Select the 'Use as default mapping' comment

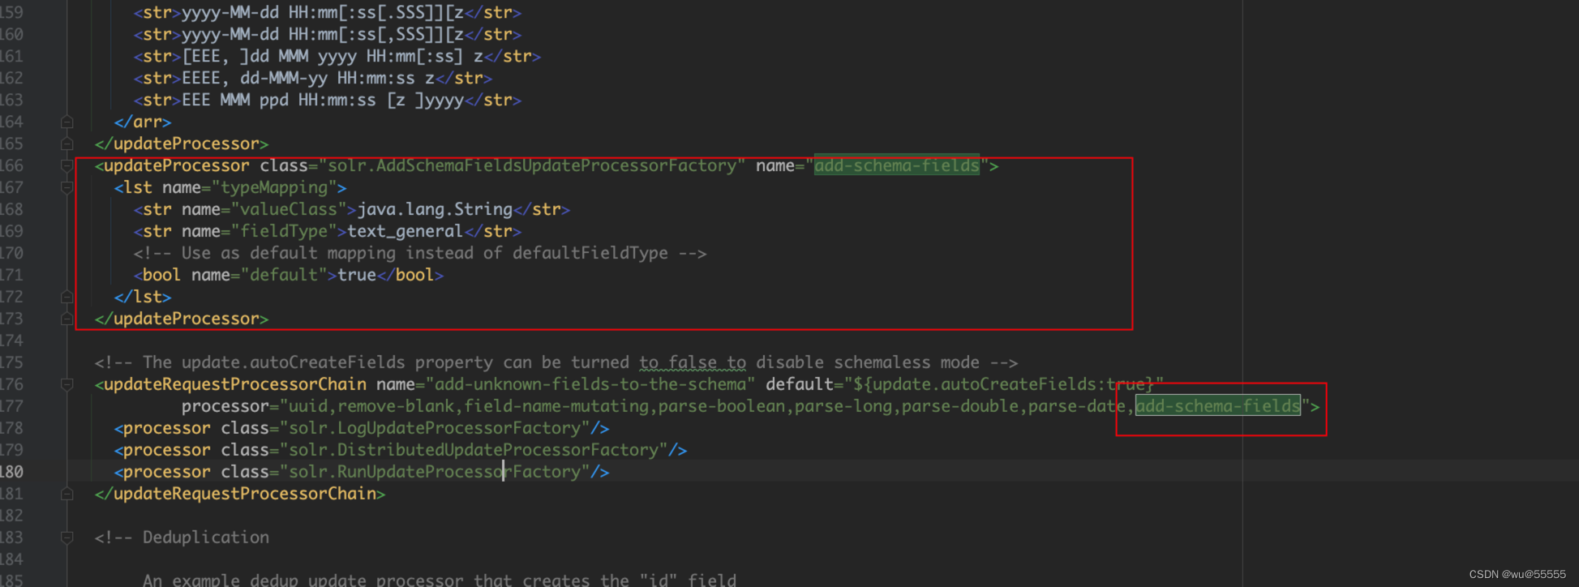coord(420,253)
